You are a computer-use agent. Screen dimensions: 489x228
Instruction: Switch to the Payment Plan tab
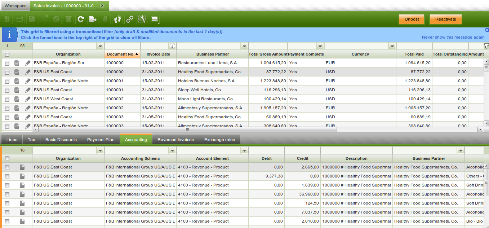(x=101, y=140)
